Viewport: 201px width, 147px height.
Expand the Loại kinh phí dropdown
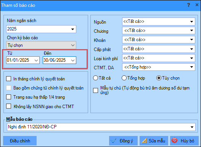(191, 58)
